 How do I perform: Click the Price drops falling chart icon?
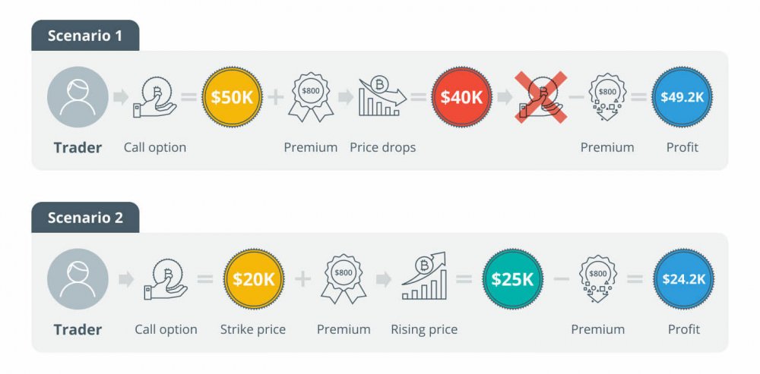tap(382, 96)
